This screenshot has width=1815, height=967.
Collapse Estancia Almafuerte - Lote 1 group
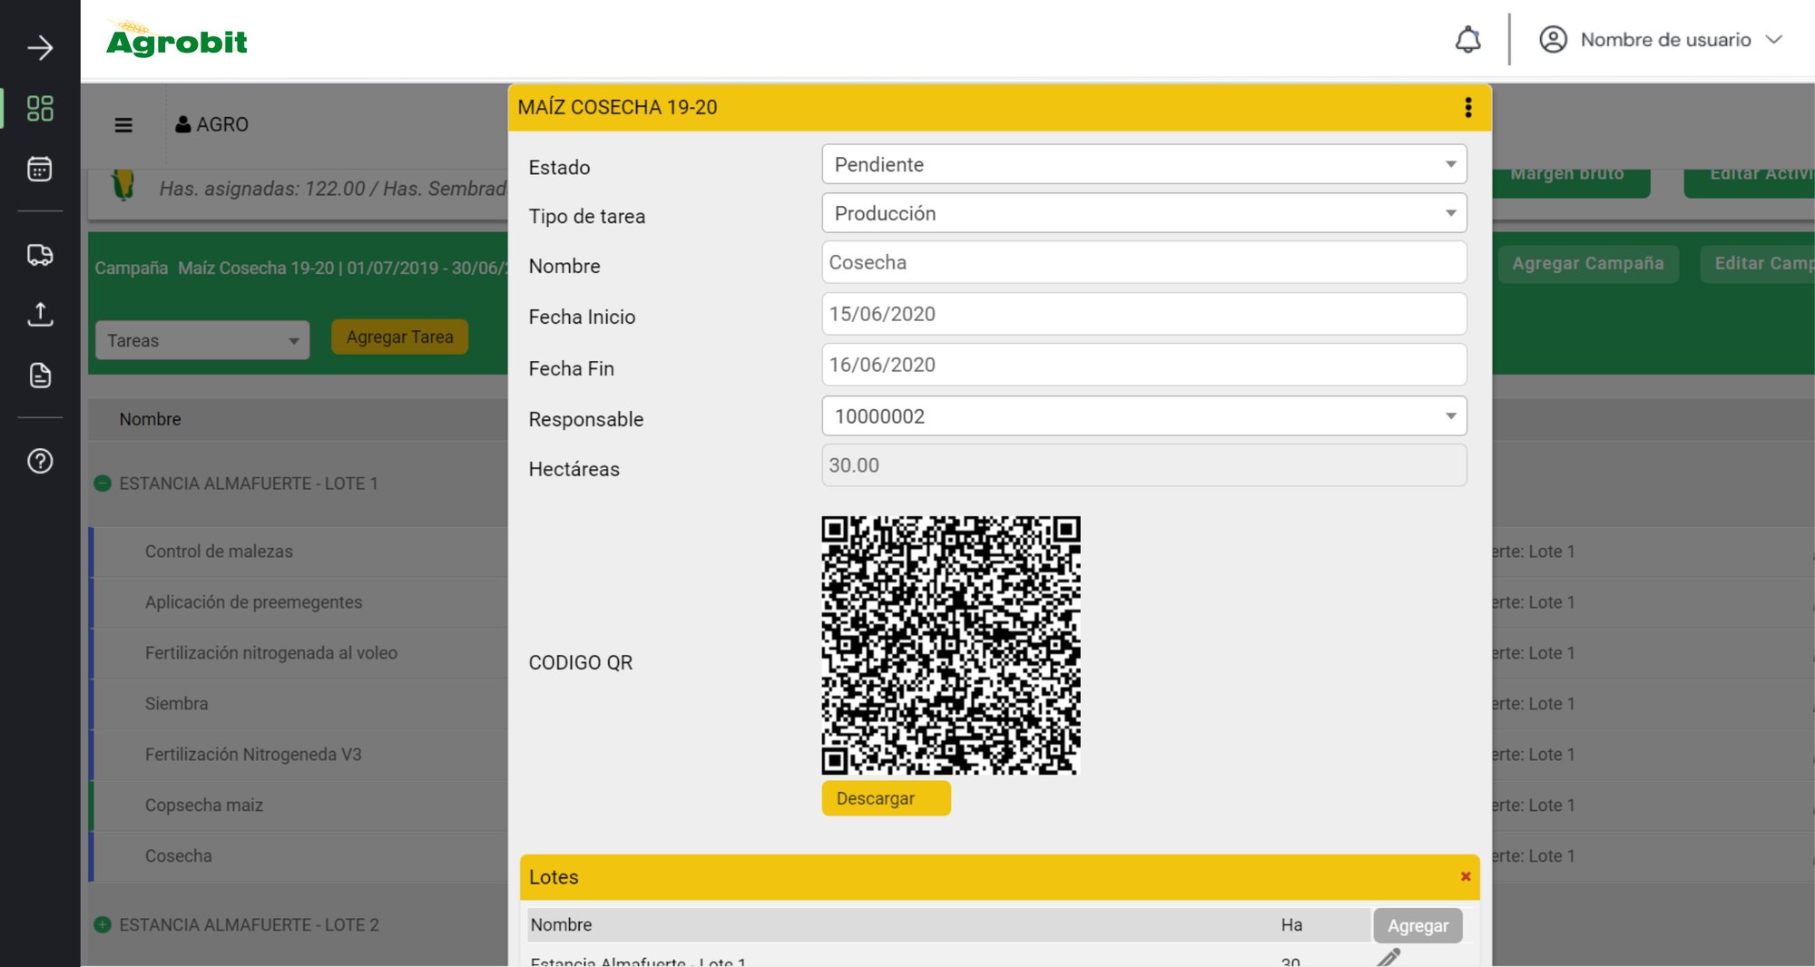click(103, 483)
